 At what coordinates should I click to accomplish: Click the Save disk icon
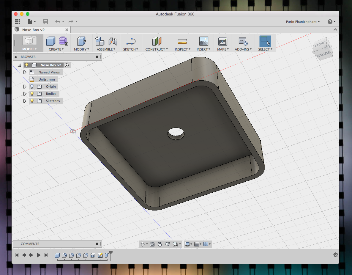45,22
